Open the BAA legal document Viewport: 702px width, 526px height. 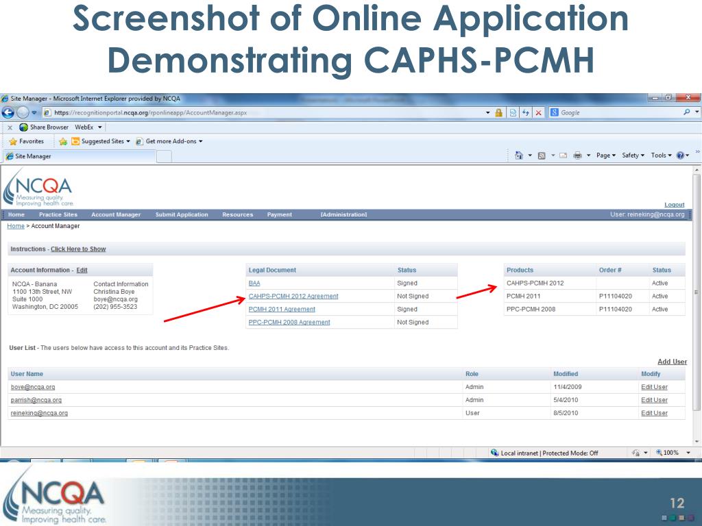coord(254,283)
